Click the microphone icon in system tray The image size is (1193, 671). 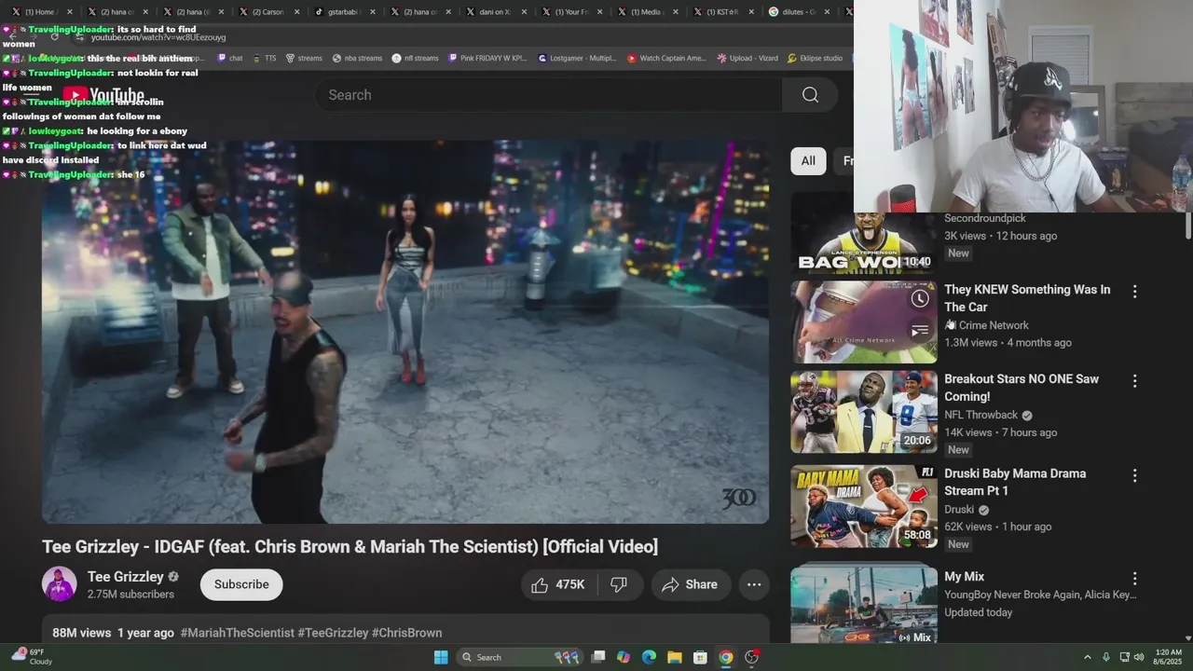point(1106,657)
